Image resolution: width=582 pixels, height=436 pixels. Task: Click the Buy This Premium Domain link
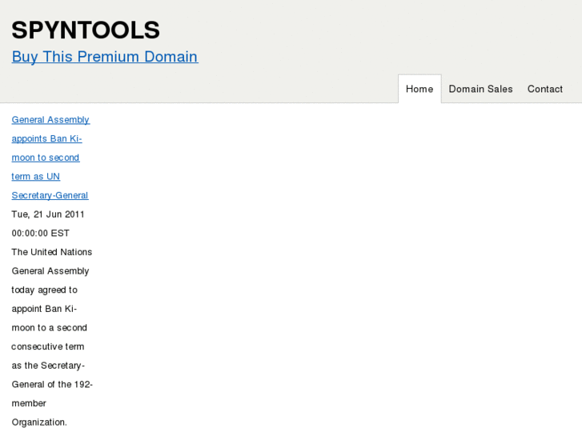[x=104, y=57]
